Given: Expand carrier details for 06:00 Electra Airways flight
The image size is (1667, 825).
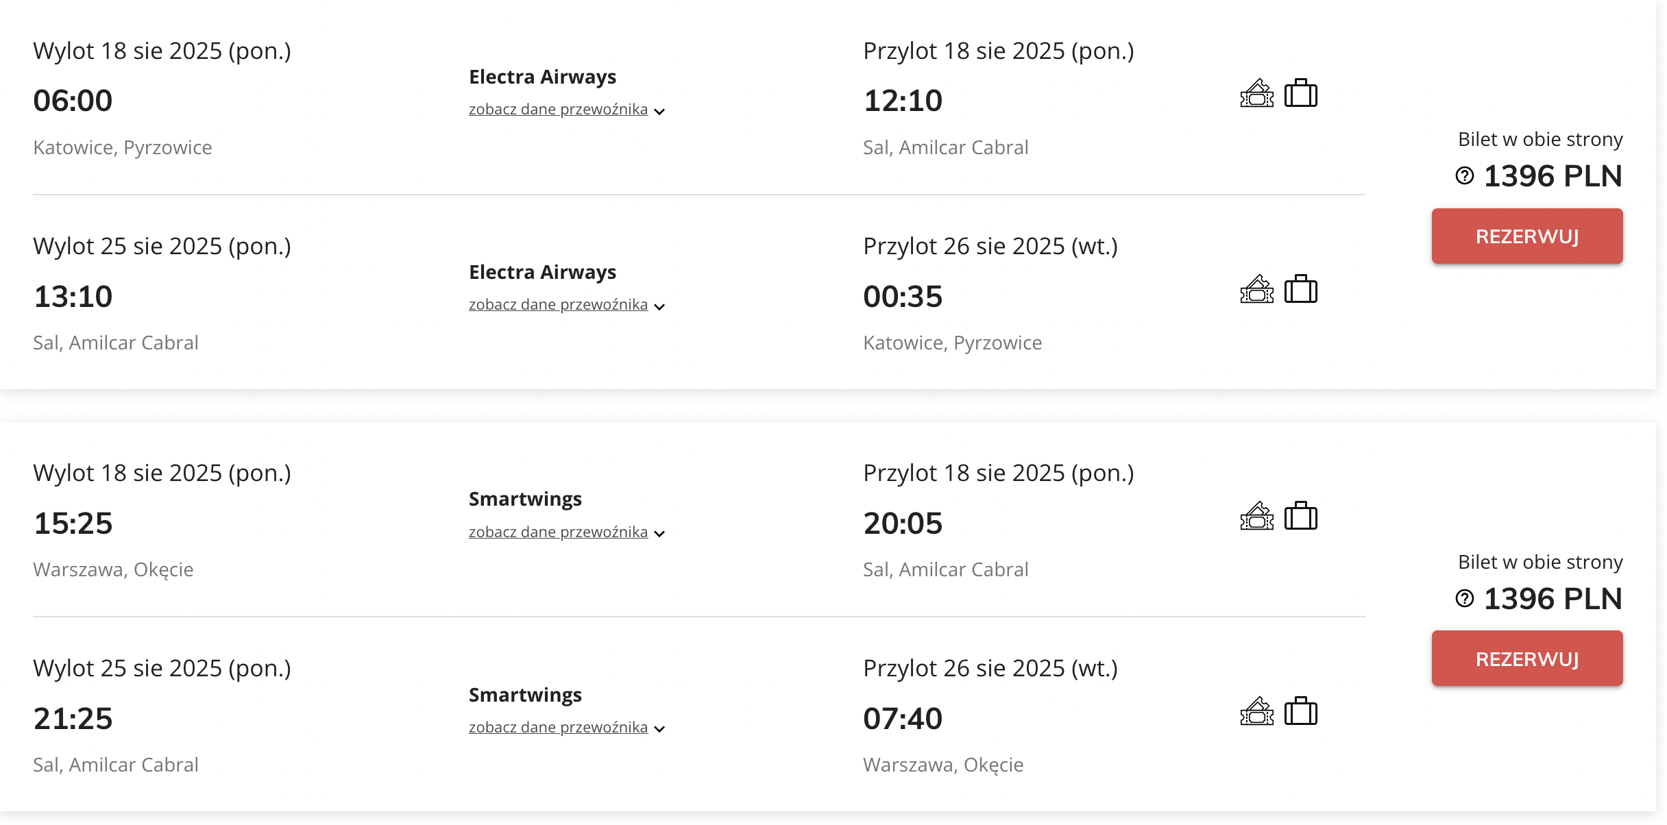Looking at the screenshot, I should (x=567, y=110).
